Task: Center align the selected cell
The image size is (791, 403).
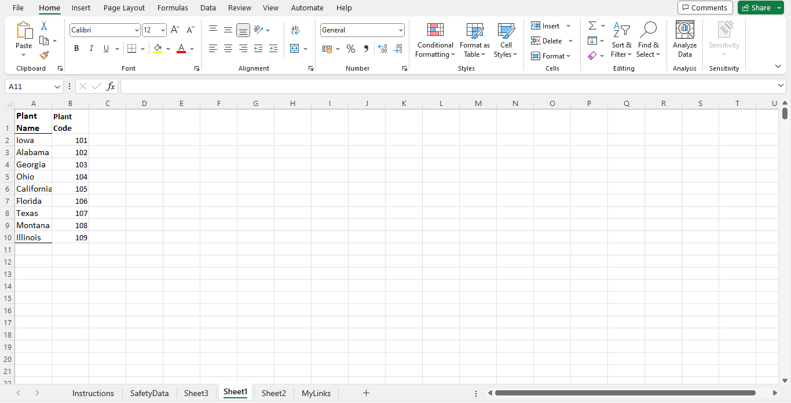Action: point(228,49)
